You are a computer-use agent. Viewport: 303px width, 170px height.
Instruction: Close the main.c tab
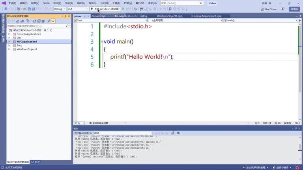pos(88,16)
